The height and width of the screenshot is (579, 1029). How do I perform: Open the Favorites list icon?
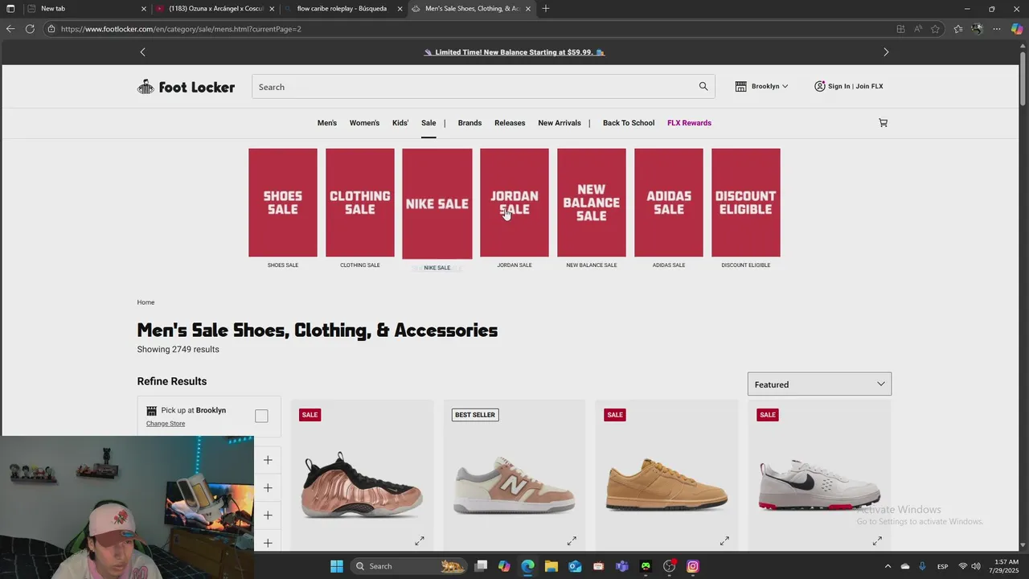click(x=958, y=29)
